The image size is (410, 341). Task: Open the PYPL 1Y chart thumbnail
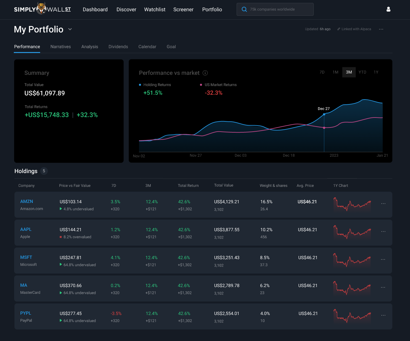(x=352, y=316)
